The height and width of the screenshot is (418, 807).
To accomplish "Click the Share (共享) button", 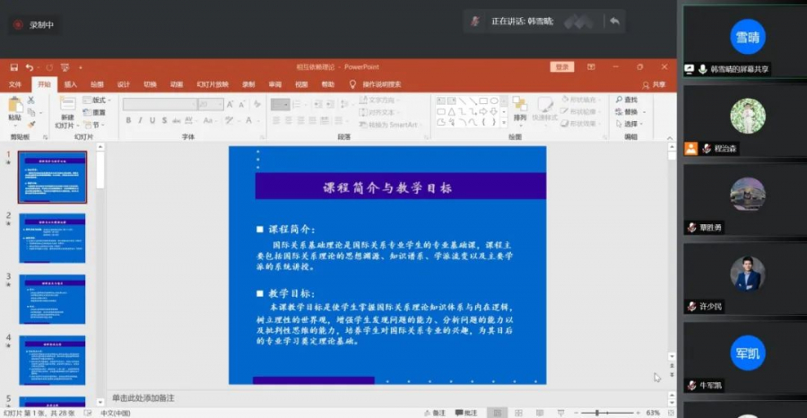I will coord(655,84).
